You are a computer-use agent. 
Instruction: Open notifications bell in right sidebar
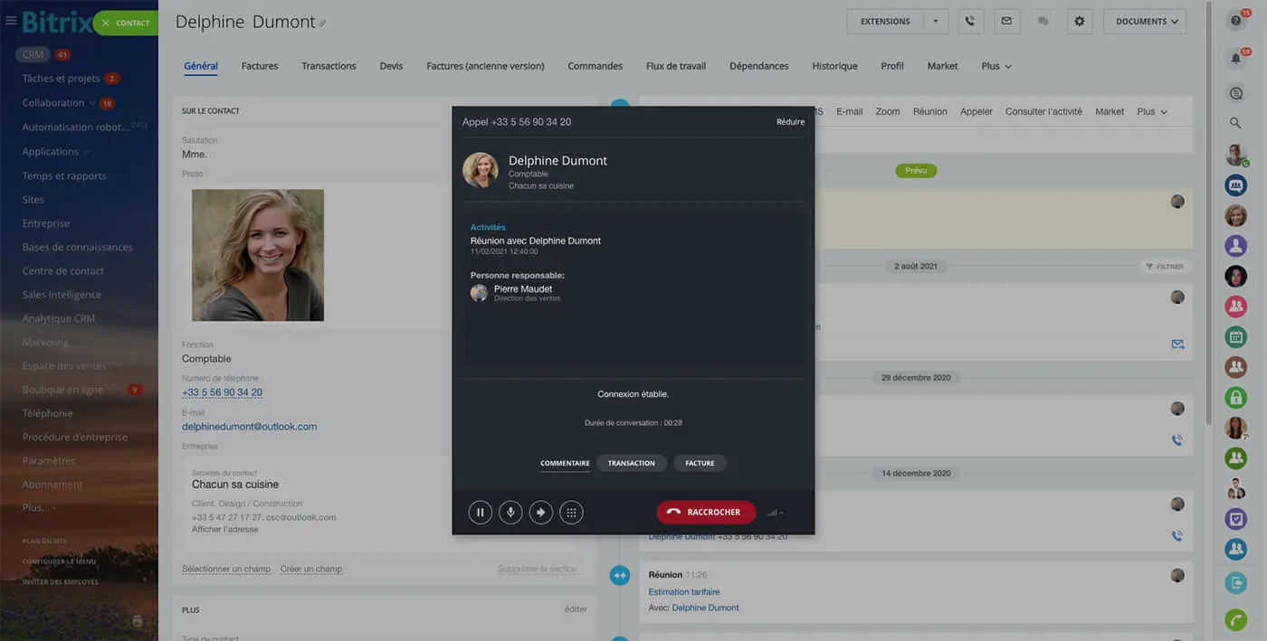click(1235, 59)
